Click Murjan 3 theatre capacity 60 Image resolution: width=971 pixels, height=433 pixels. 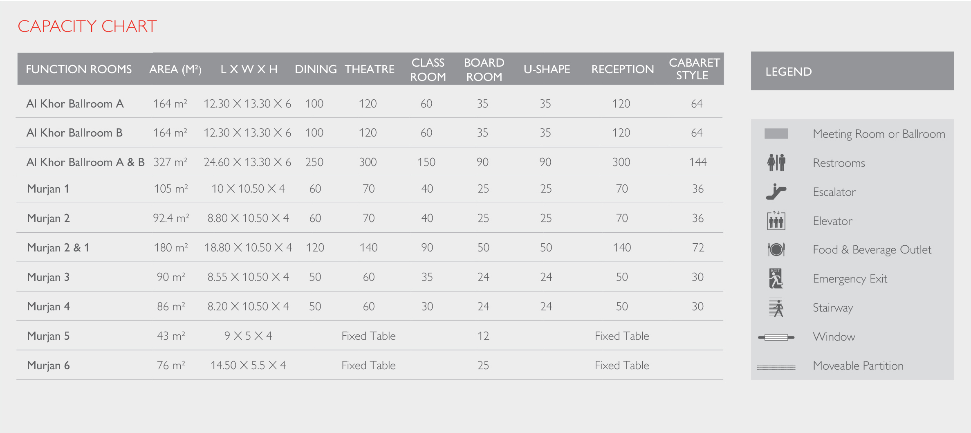pyautogui.click(x=368, y=277)
